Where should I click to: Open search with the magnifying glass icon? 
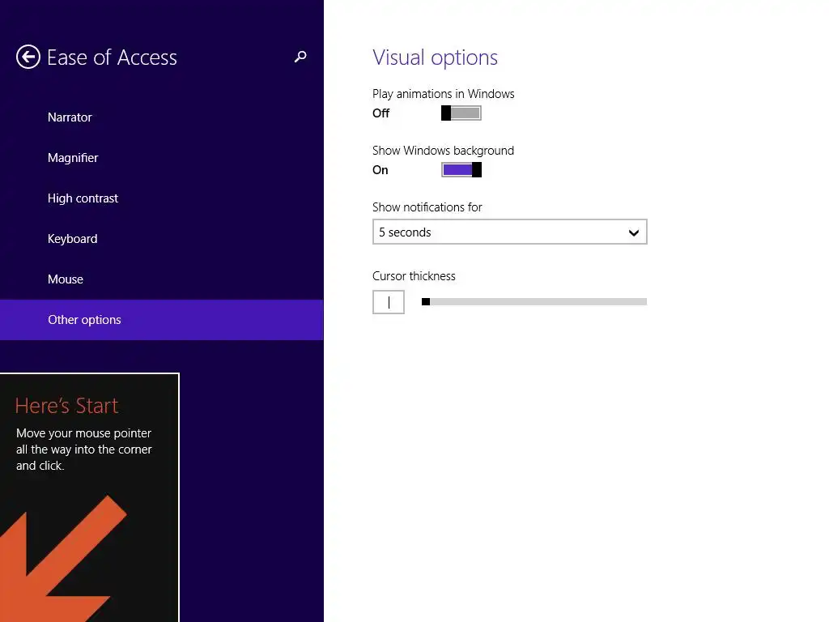point(300,57)
